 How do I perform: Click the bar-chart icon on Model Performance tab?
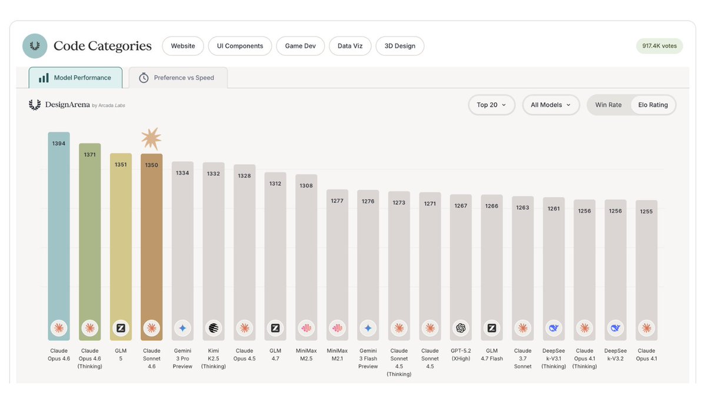pos(44,77)
